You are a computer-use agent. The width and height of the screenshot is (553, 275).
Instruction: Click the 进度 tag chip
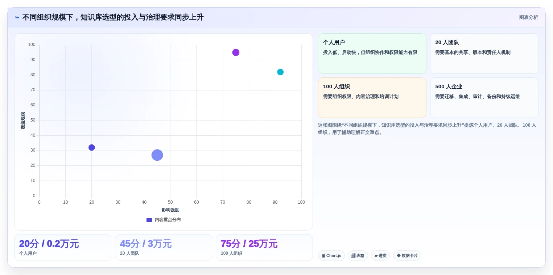(380, 256)
